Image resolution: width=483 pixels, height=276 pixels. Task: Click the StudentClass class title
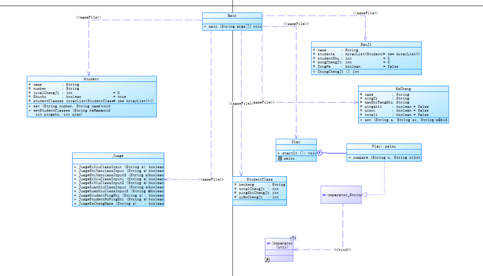tap(260, 179)
